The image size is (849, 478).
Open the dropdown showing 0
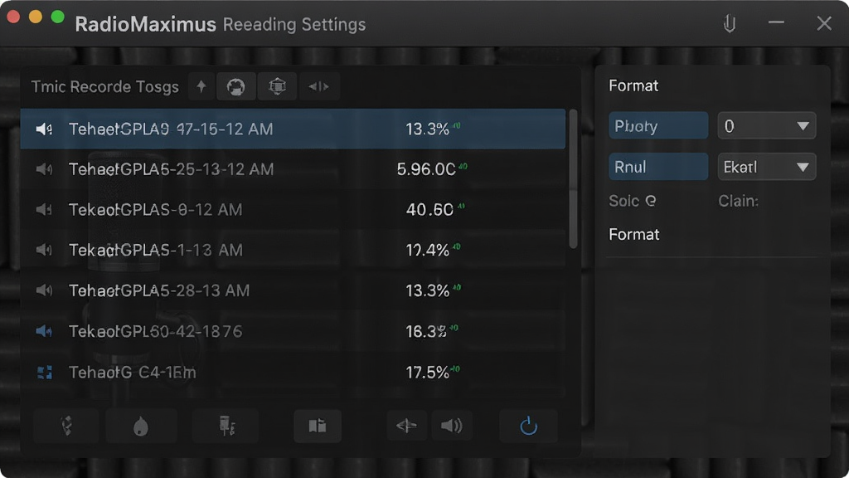[x=766, y=126]
